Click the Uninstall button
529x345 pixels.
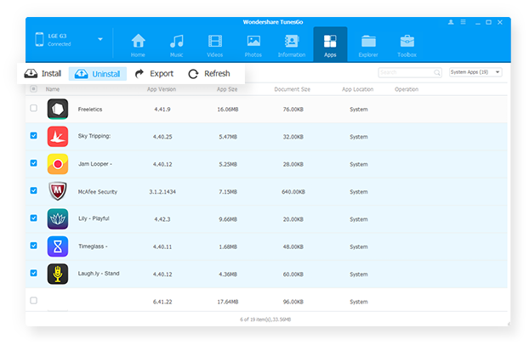point(98,74)
